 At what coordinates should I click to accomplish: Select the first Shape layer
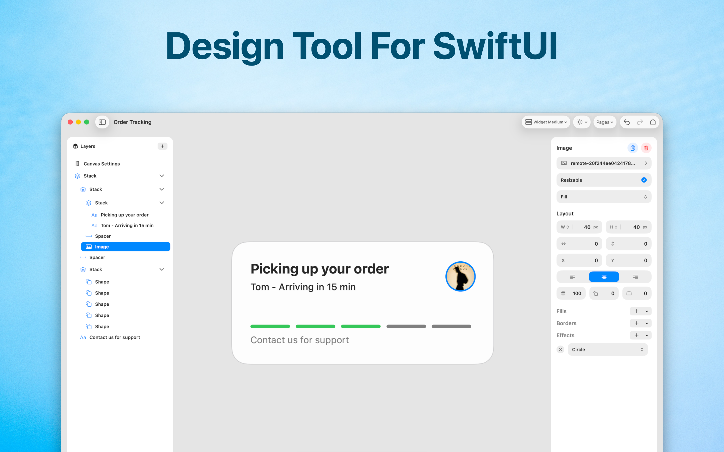click(x=102, y=282)
